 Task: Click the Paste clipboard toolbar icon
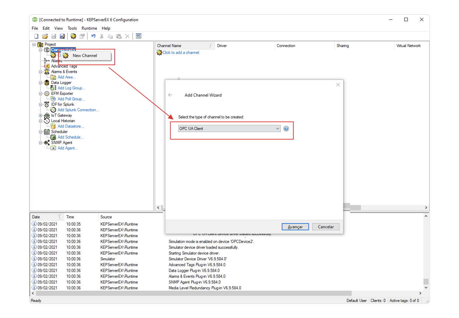(119, 36)
